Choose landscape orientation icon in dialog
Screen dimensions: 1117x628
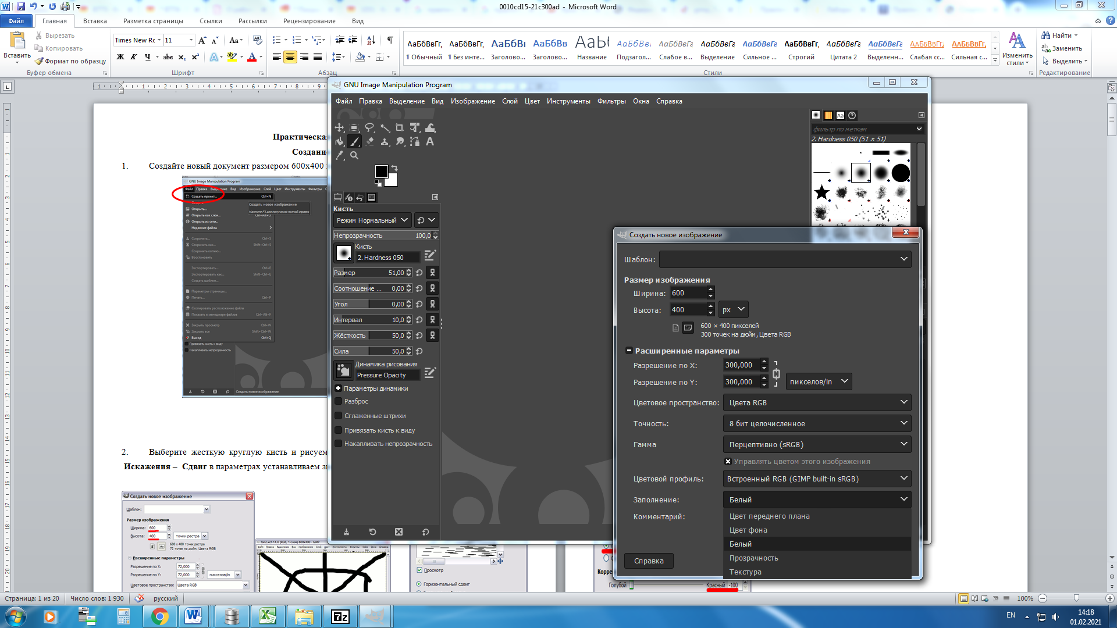pos(688,328)
